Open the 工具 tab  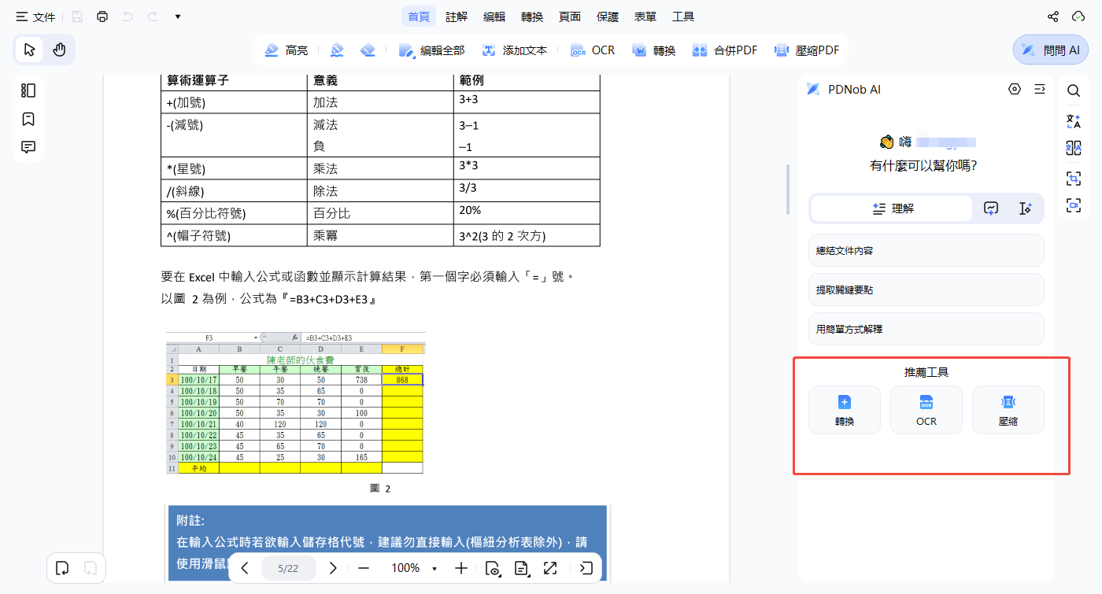pyautogui.click(x=683, y=17)
